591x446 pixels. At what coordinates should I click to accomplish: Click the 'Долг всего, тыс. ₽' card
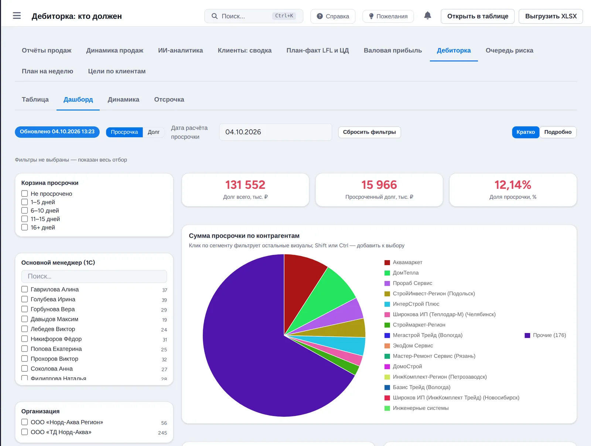coord(245,190)
